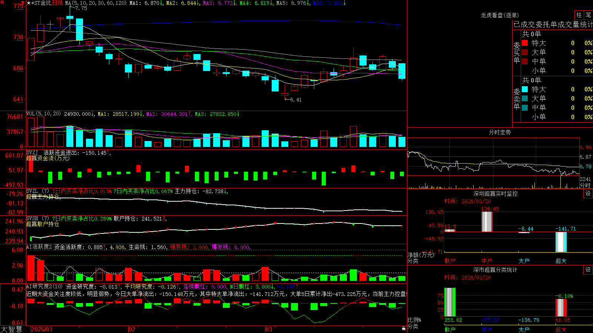Click the cyan 特大 sell-order color swatch
The width and height of the screenshot is (593, 333).
coord(525,89)
